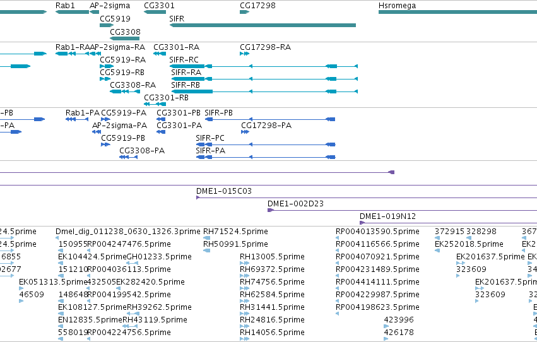Click the CG5919-RA transcript label
537x342 pixels.
(x=122, y=60)
